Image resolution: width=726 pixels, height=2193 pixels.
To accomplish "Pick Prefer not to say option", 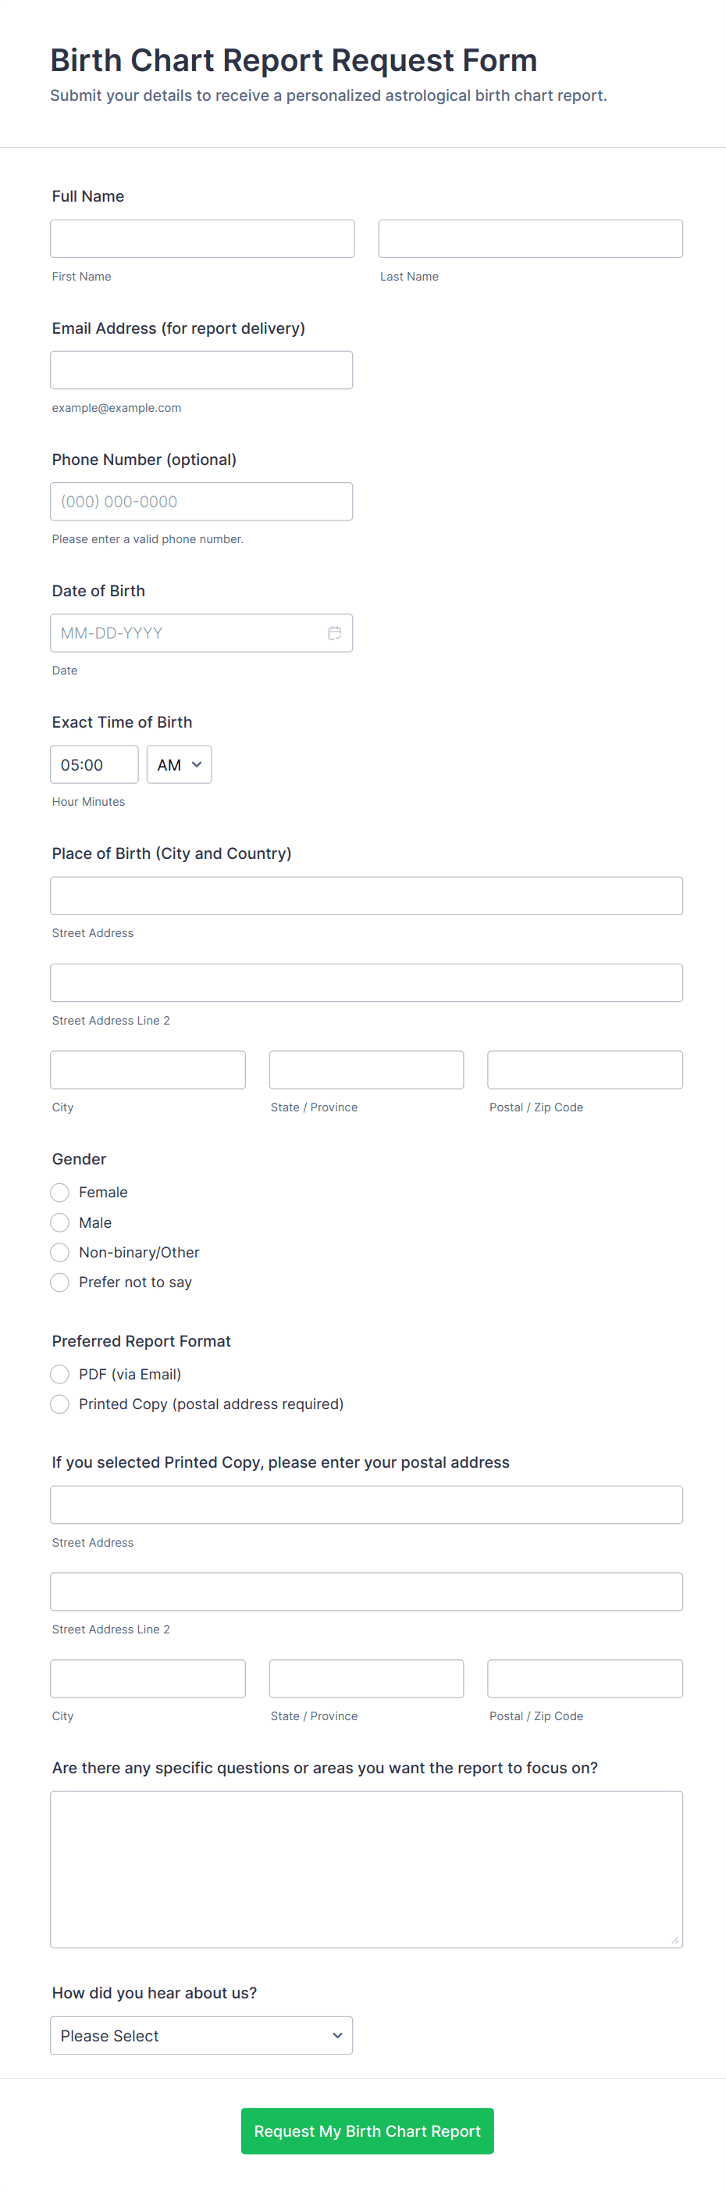I will click(x=59, y=1282).
